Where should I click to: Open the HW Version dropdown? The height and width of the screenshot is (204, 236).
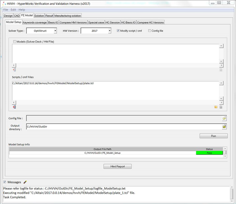point(109,31)
